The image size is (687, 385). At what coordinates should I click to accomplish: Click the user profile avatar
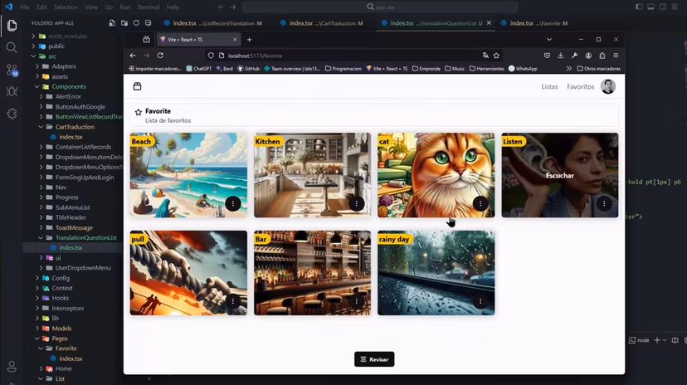(x=608, y=86)
